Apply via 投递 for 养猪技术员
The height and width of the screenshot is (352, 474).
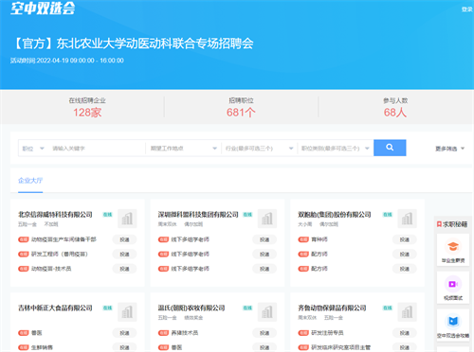pyautogui.click(x=264, y=333)
